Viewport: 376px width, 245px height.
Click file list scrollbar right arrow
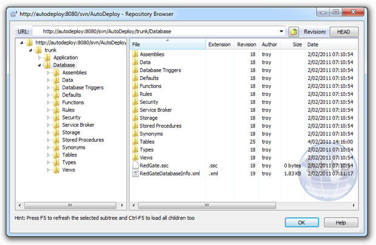click(x=354, y=206)
